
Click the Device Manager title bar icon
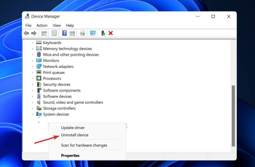27,16
